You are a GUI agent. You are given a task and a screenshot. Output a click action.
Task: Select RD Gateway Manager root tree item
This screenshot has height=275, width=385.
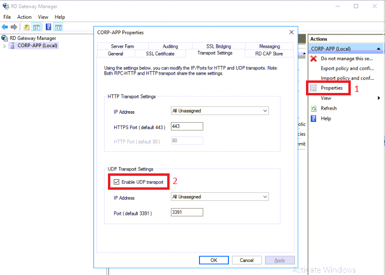click(33, 38)
